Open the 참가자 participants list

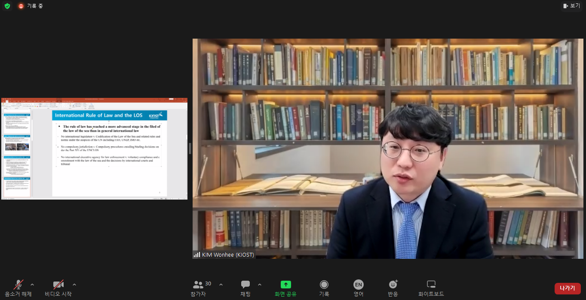(x=199, y=288)
